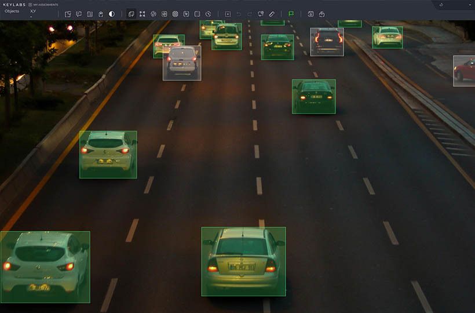Open the MY ASSIGNMENTS link
This screenshot has width=475, height=313.
(46, 5)
